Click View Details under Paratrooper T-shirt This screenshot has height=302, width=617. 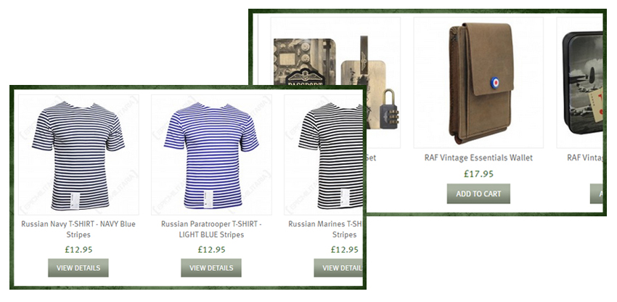point(211,268)
